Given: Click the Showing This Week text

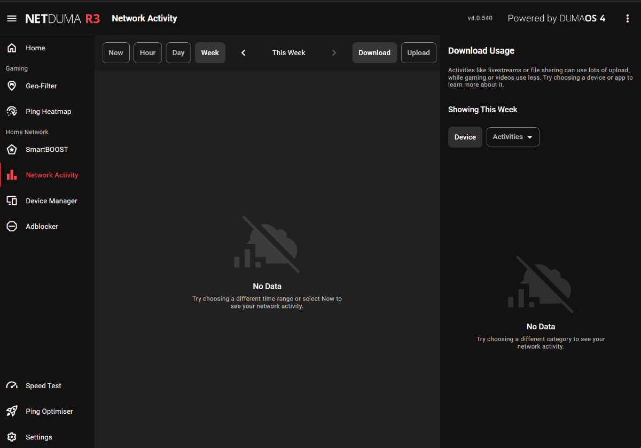Looking at the screenshot, I should pos(483,109).
